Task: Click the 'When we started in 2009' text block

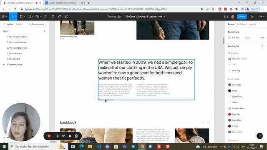Action: tap(146, 70)
